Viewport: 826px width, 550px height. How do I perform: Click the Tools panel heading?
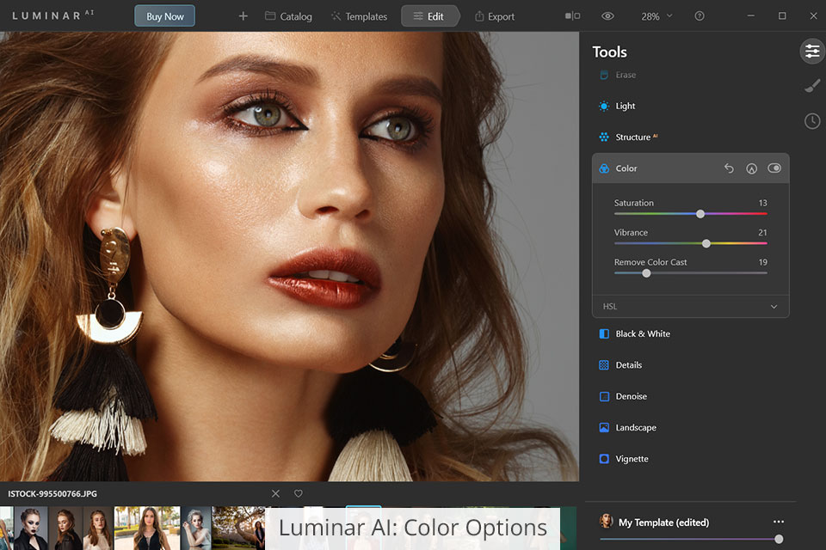(x=609, y=52)
